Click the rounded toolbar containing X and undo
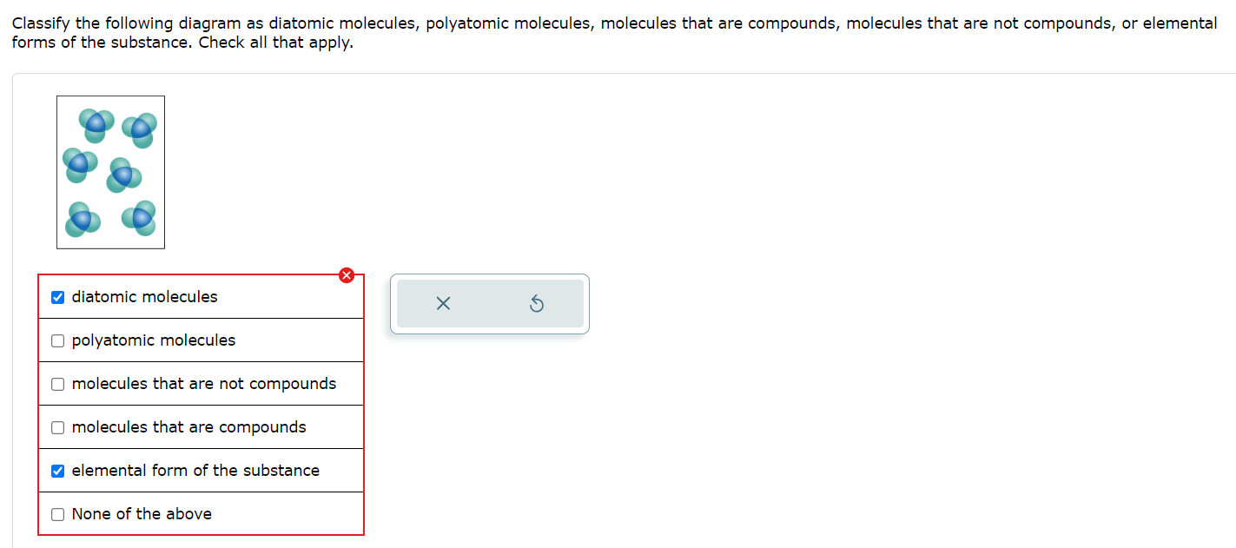This screenshot has height=548, width=1236. pyautogui.click(x=489, y=303)
